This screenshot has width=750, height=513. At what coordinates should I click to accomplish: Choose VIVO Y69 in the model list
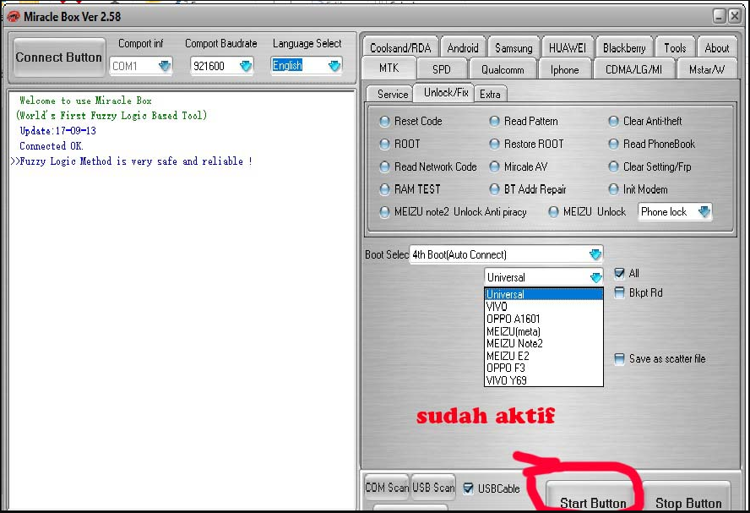tap(543, 380)
